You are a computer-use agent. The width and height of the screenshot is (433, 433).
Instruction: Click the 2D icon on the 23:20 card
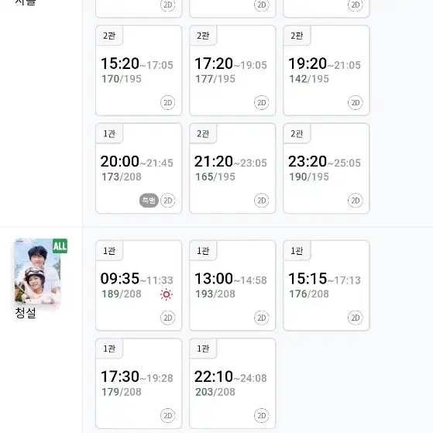[355, 201]
